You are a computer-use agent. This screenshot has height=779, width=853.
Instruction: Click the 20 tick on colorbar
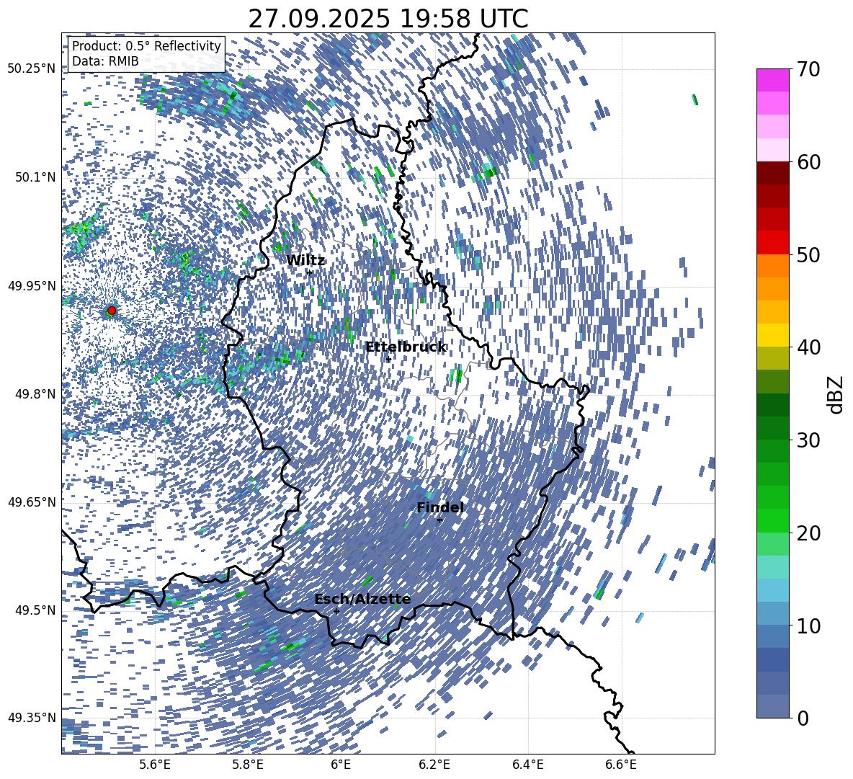click(x=808, y=533)
